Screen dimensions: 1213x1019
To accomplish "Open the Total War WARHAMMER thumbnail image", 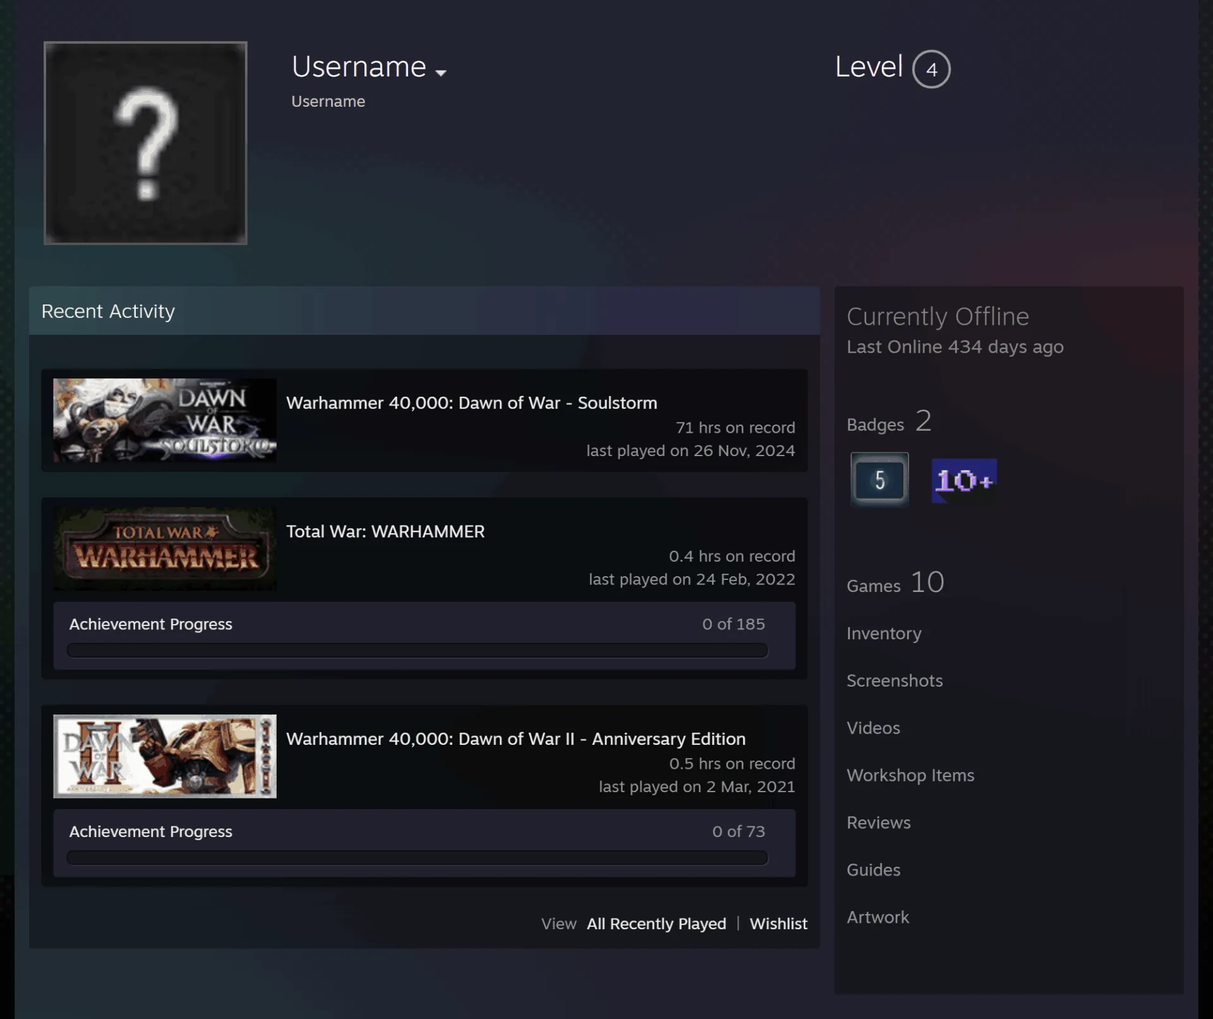I will tap(165, 548).
